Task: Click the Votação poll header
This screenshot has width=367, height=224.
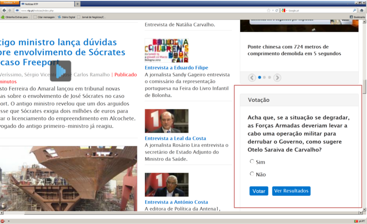Action: coord(299,100)
